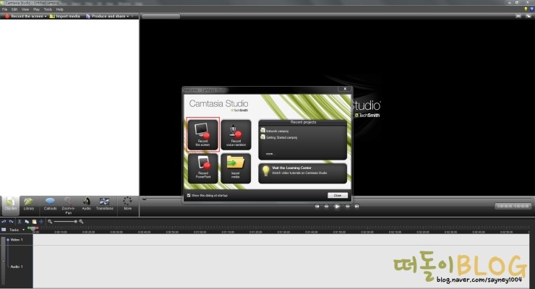
Task: Click the preview timecode display
Action: pyautogui.click(x=513, y=206)
